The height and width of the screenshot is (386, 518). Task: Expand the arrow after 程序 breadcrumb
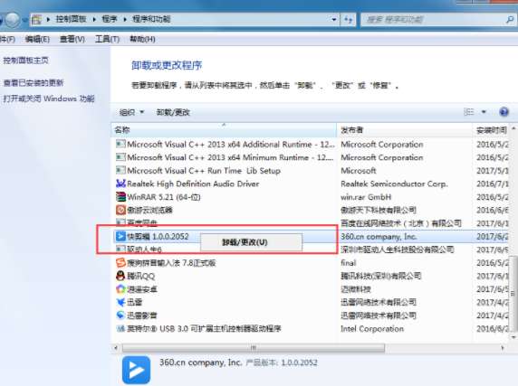pyautogui.click(x=125, y=20)
